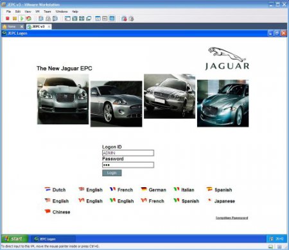The height and width of the screenshot is (250, 289).
Task: Choose the German language flag
Action: [144, 189]
